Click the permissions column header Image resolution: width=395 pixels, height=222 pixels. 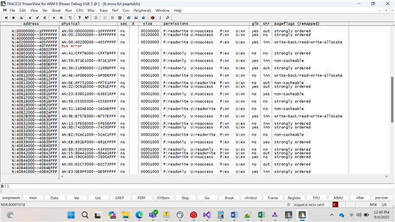pos(175,23)
